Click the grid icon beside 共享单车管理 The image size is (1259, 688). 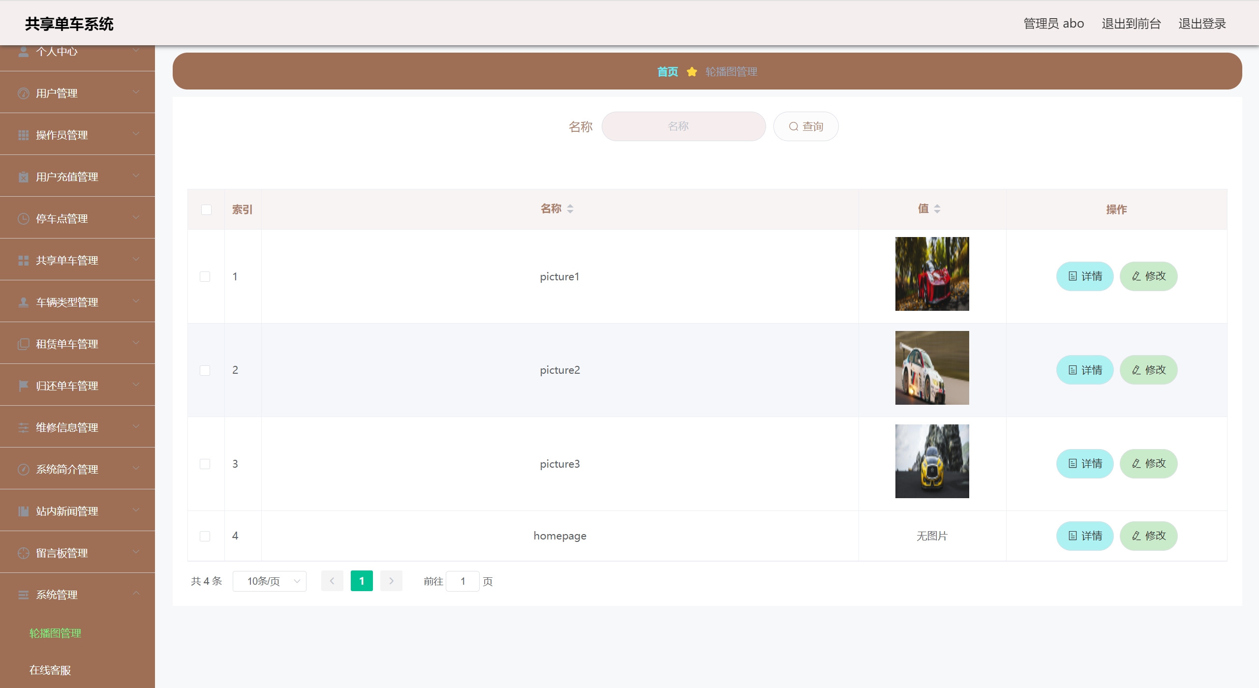tap(23, 260)
